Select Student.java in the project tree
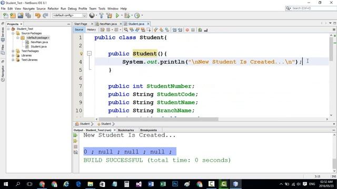The width and height of the screenshot is (337, 189). point(38,47)
